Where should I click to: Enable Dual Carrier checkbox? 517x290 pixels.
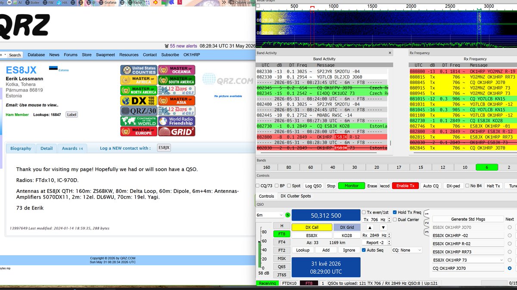(395, 220)
